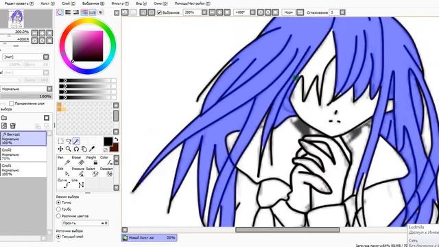
Task: Show RGB slider panel icon
Action: click(68, 12)
